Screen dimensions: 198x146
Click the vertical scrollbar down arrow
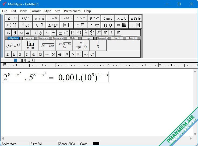[x=195, y=134]
